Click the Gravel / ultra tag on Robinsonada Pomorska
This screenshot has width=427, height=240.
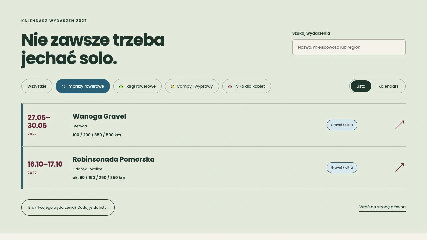click(x=342, y=168)
